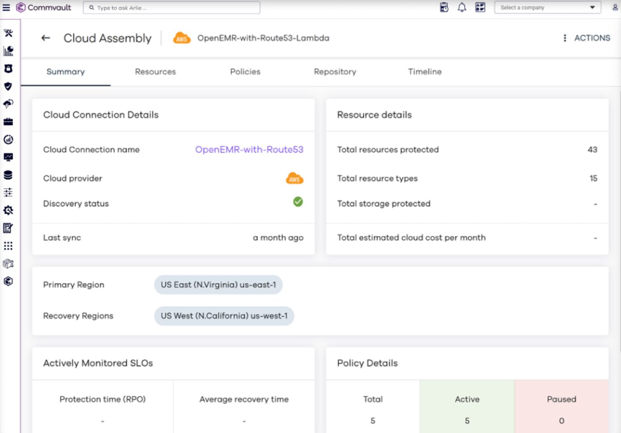Open the notifications bell

[x=462, y=8]
